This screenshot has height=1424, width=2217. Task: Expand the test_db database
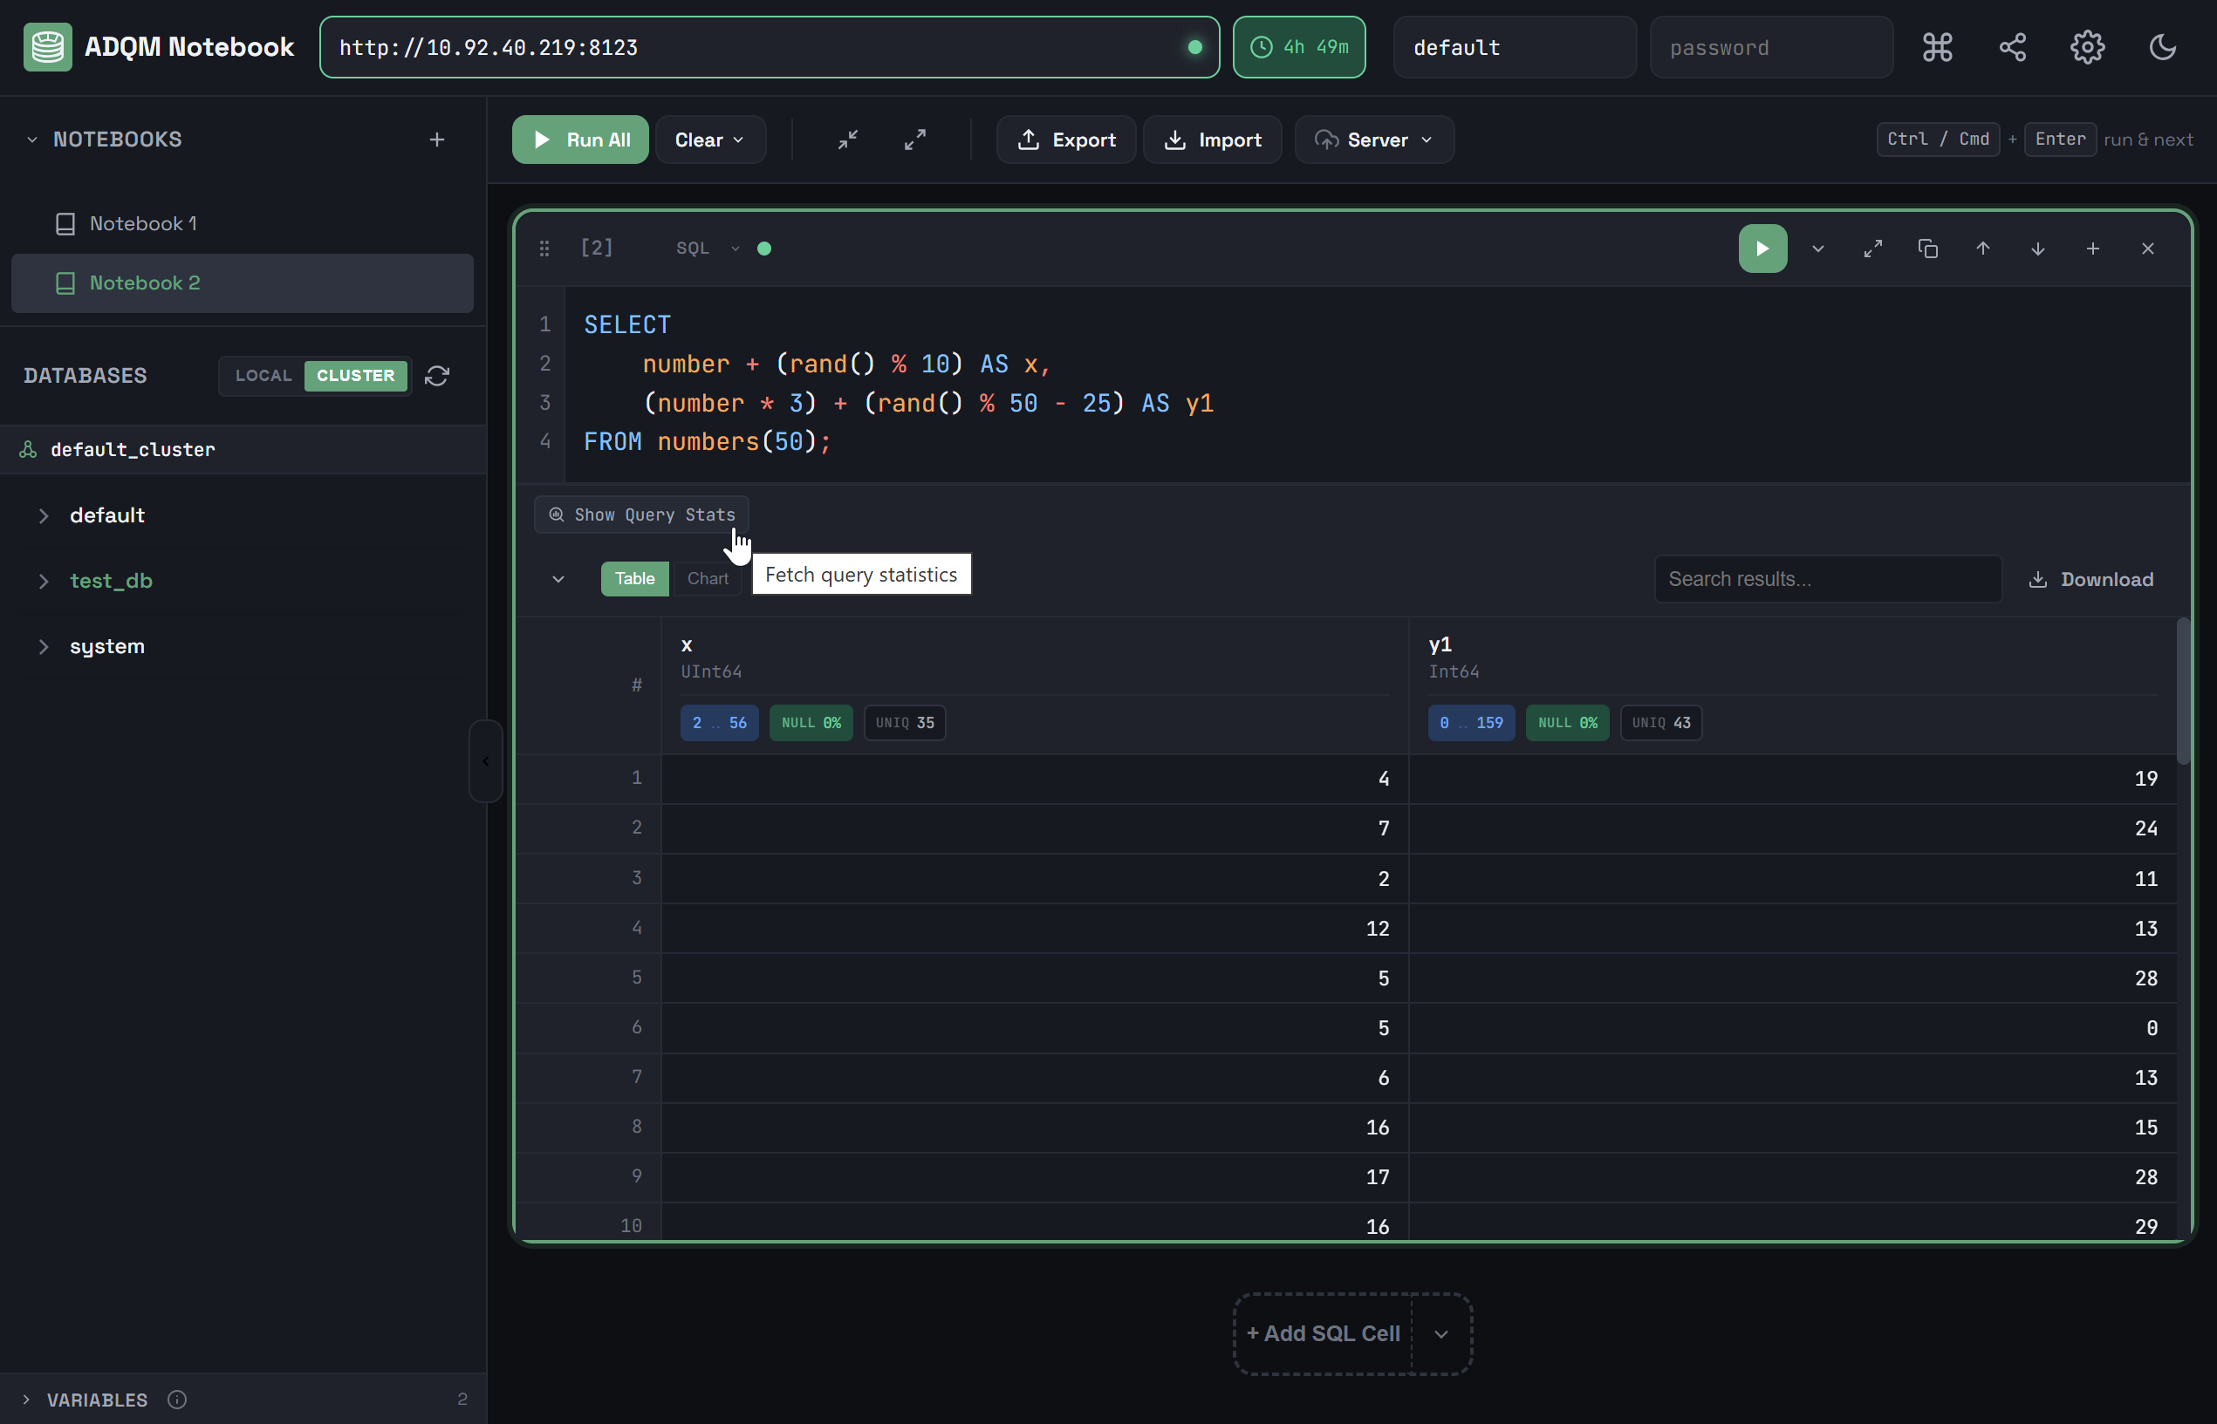point(44,581)
